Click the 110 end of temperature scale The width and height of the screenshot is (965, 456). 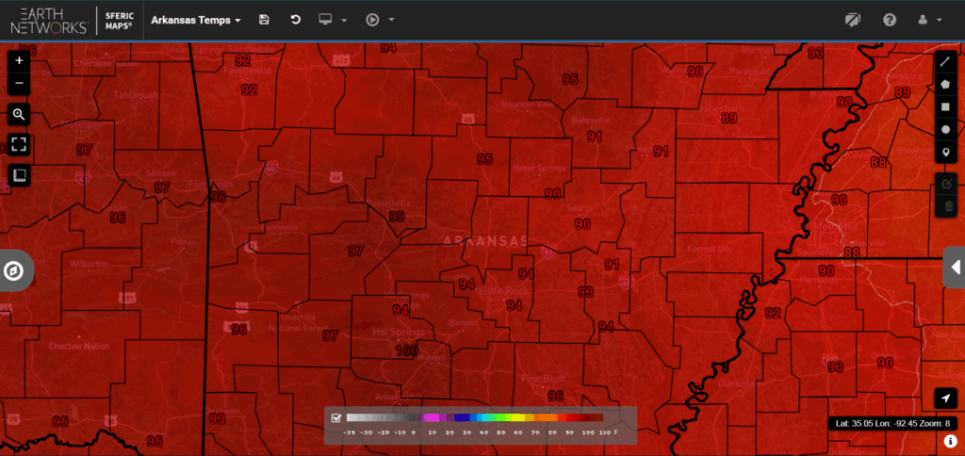point(600,433)
